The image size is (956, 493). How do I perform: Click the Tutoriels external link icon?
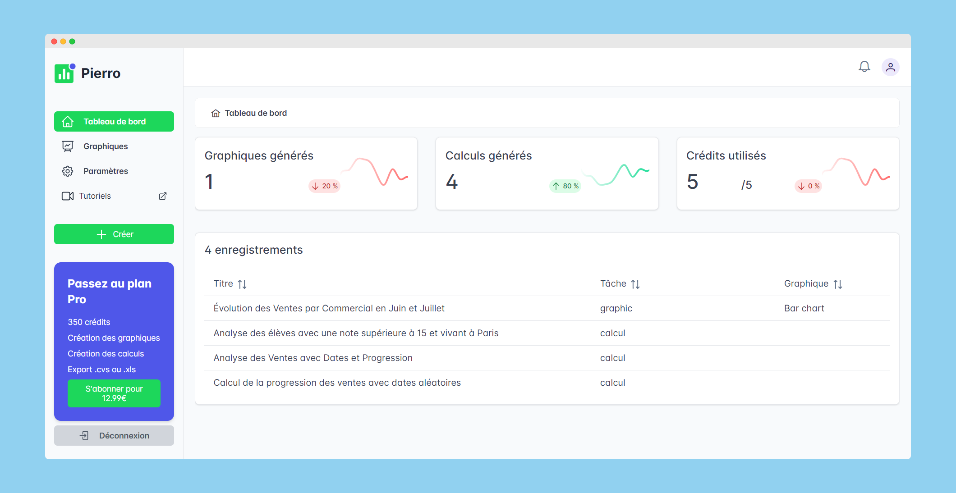pyautogui.click(x=163, y=196)
